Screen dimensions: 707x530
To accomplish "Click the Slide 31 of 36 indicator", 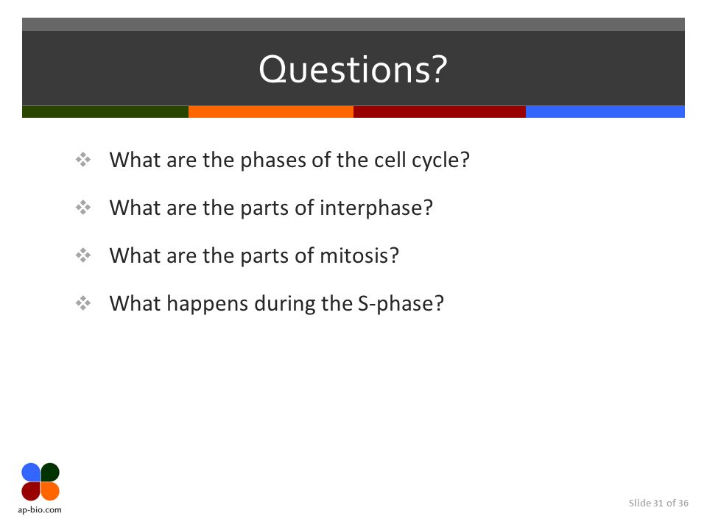I will pos(658,503).
